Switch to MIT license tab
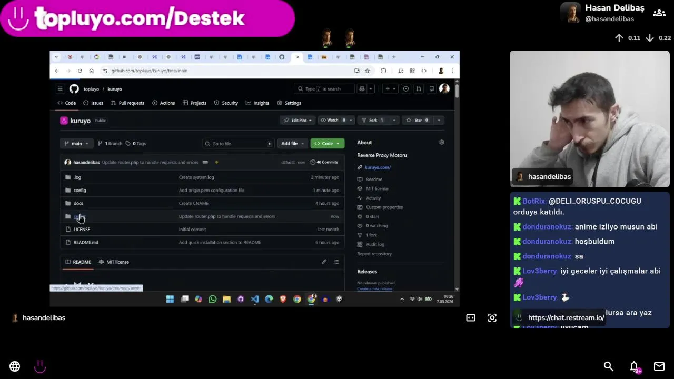This screenshot has width=674, height=379. point(114,262)
